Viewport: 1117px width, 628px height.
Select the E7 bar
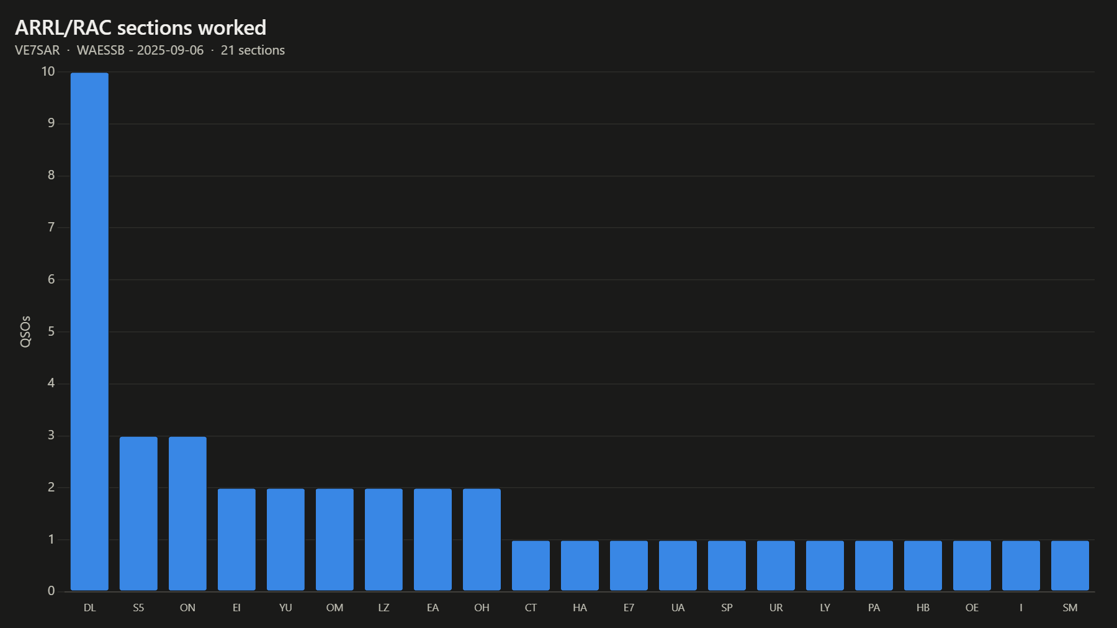tap(629, 565)
